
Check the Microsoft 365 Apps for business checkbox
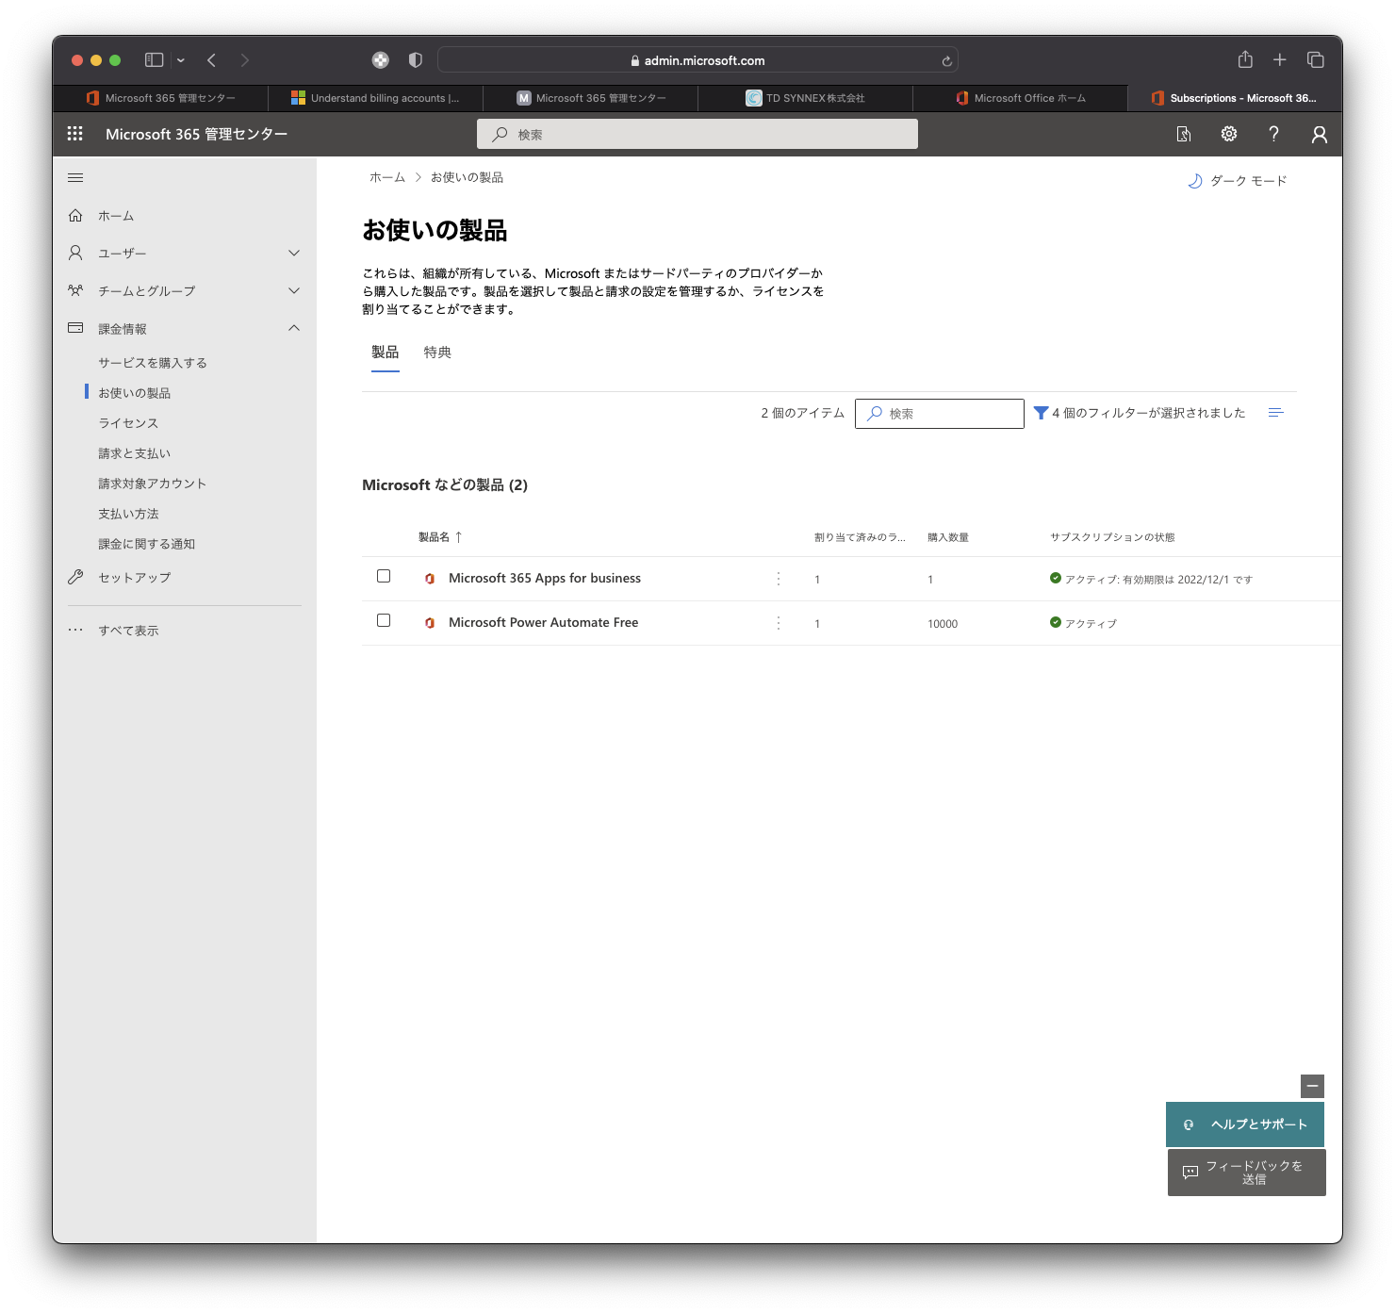pos(384,576)
